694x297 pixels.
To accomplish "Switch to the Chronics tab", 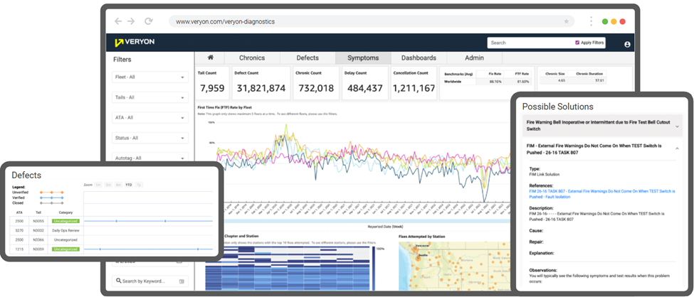I will [251, 58].
